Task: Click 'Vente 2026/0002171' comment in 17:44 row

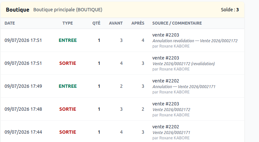Action: [171, 133]
